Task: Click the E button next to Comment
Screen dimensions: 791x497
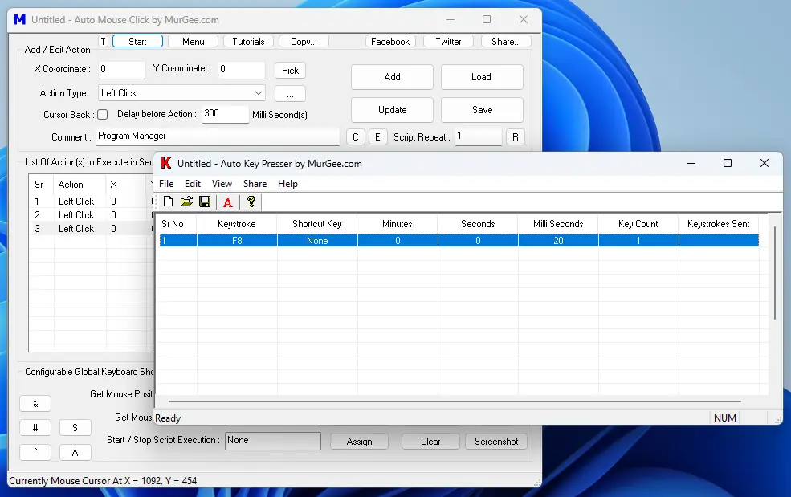Action: coord(378,137)
